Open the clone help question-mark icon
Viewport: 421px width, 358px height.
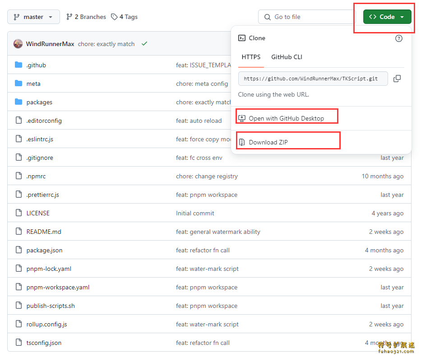pos(399,38)
